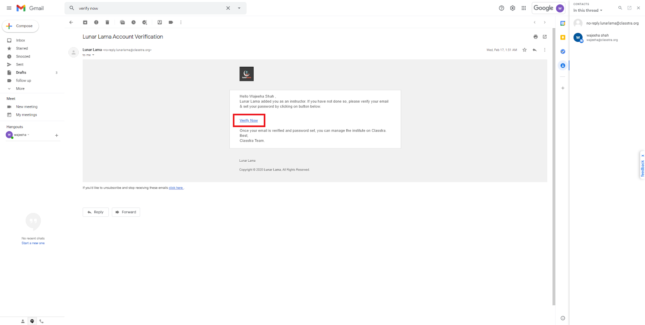Reply using the arrow icon in header

pos(535,50)
